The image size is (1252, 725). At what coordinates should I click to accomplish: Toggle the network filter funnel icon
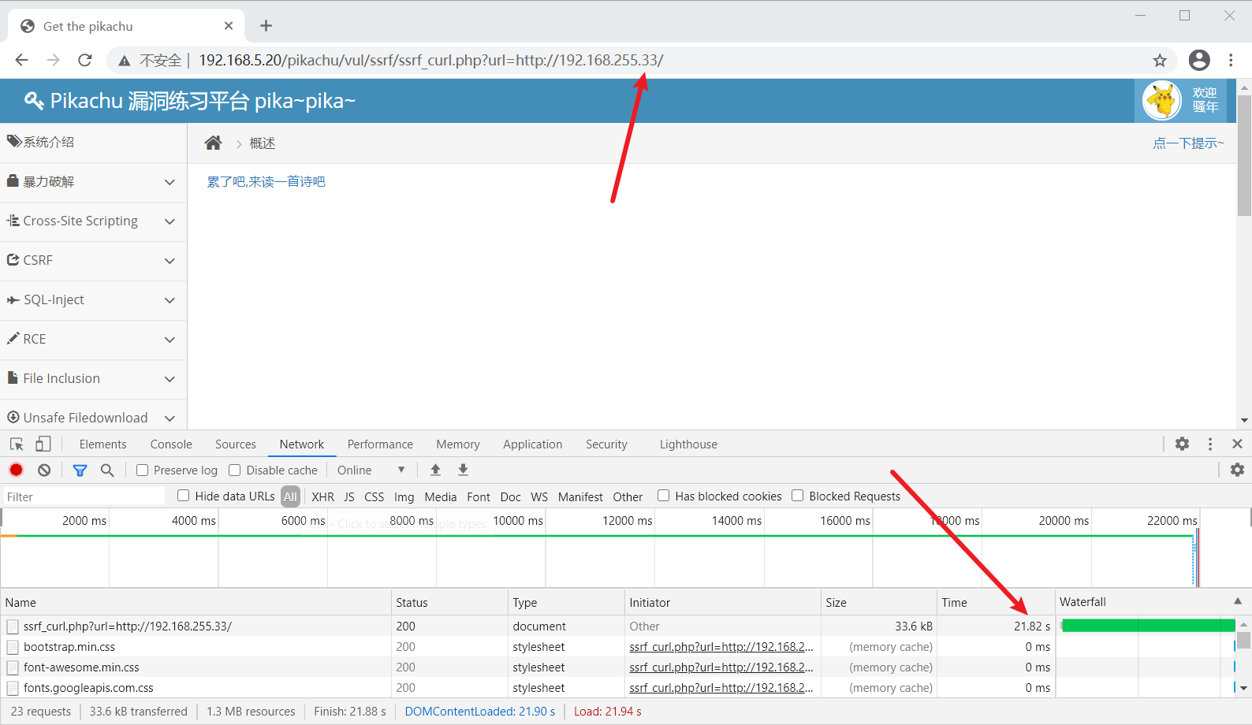tap(80, 470)
